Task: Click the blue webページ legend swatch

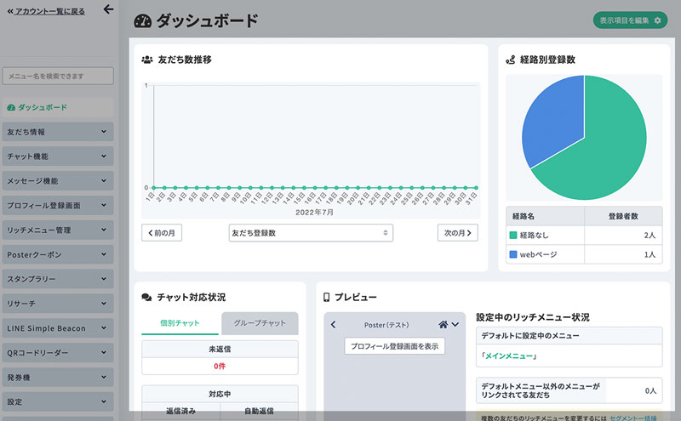Action: click(x=513, y=254)
